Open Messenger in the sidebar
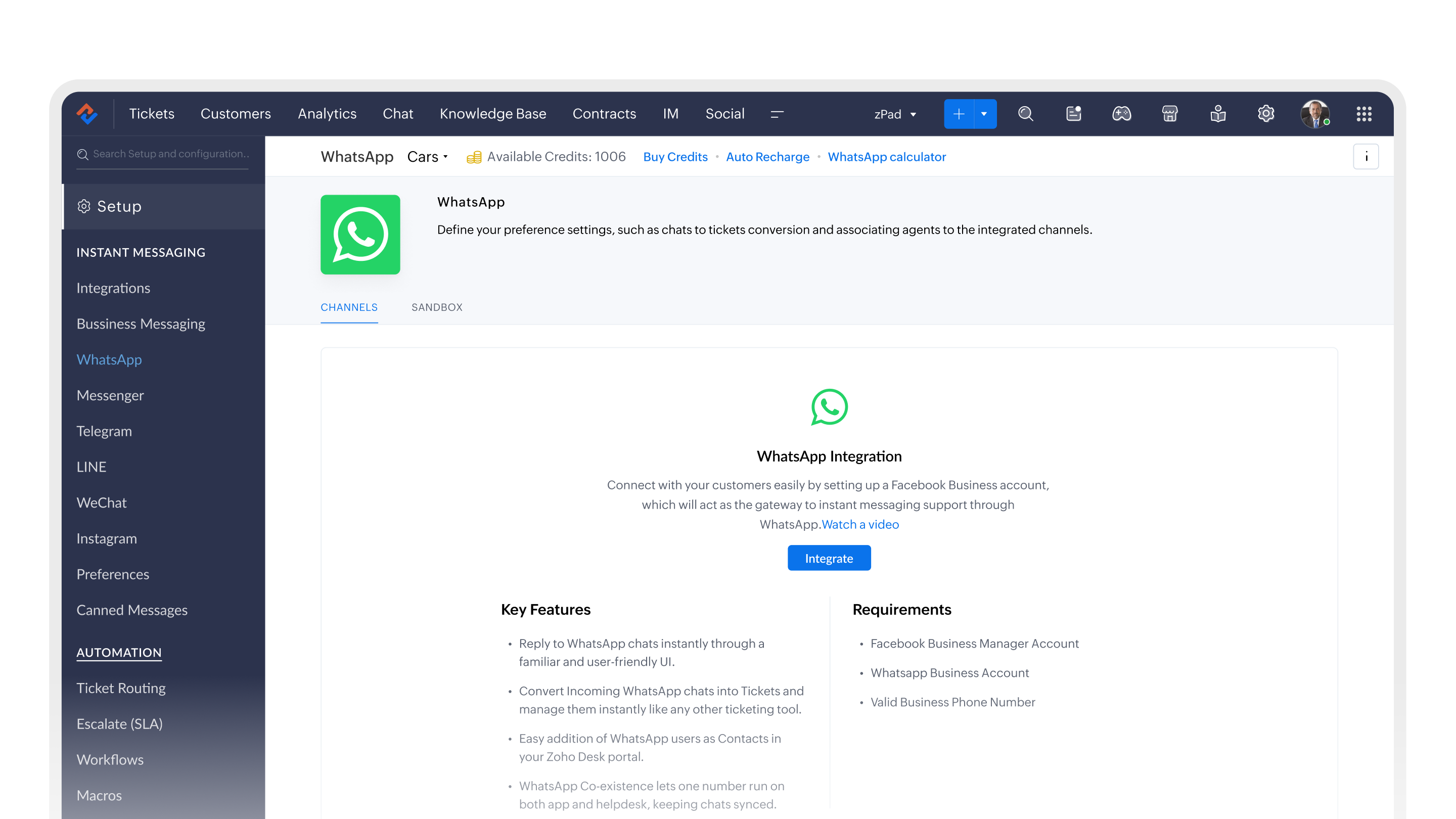Screen dimensions: 1456x819 tap(110, 395)
